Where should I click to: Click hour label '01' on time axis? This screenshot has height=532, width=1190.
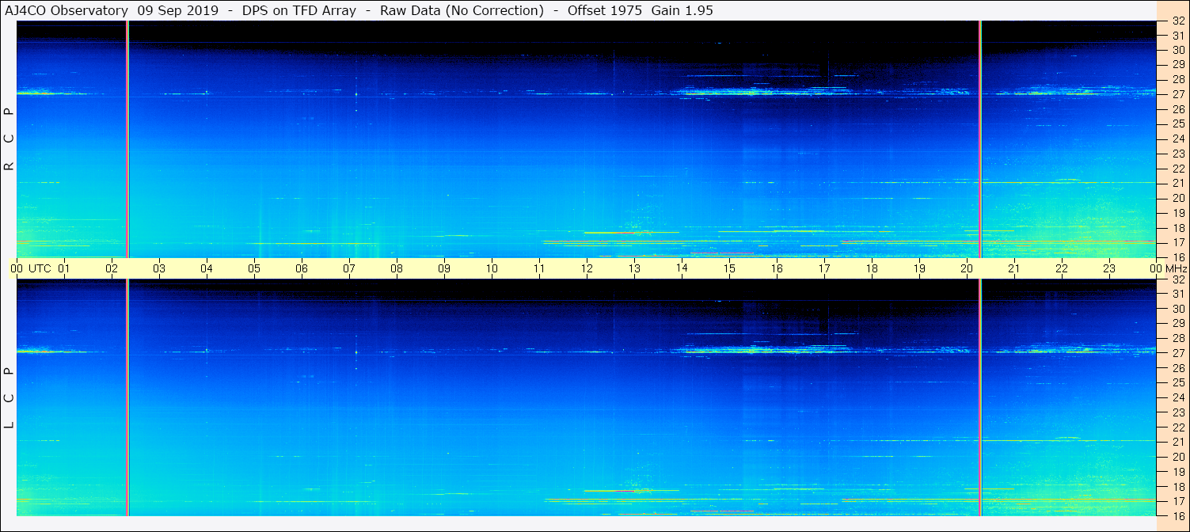pyautogui.click(x=64, y=268)
